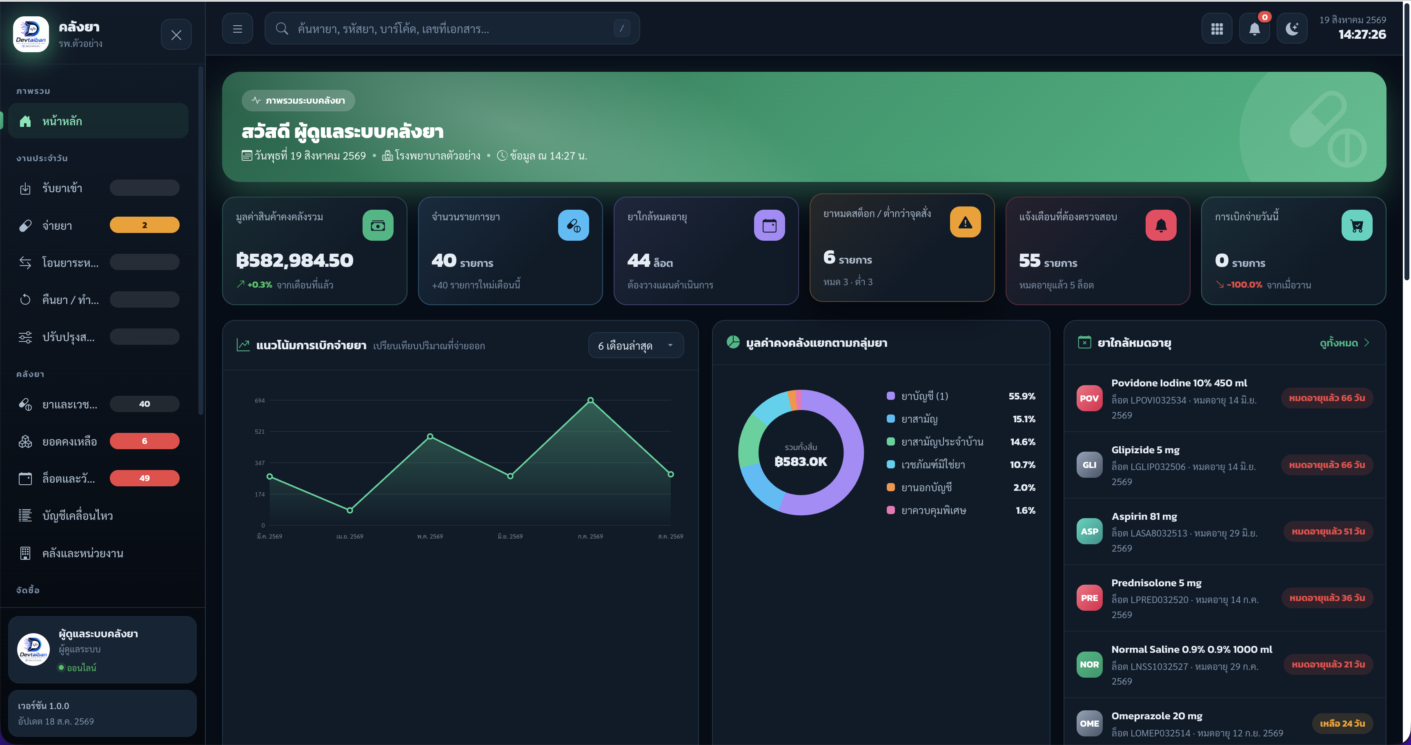1411x745 pixels.
Task: Open คลังและหน่วยงาน warehouses menu item
Action: pos(98,553)
